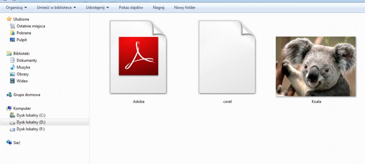Select the Koala image thumbnail
This screenshot has height=164, width=365.
coord(316,66)
